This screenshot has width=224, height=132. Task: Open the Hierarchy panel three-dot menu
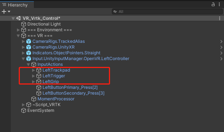pyautogui.click(x=219, y=5)
